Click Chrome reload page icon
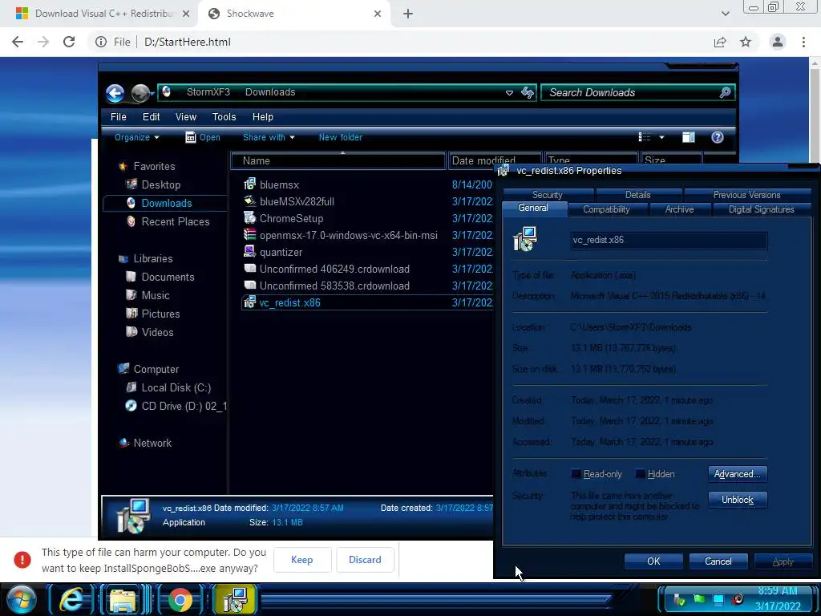Image resolution: width=821 pixels, height=616 pixels. click(69, 42)
